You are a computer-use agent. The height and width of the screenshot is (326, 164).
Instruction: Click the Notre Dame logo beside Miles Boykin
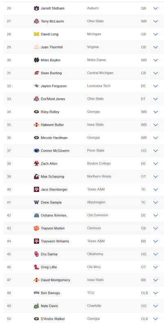click(x=36, y=60)
